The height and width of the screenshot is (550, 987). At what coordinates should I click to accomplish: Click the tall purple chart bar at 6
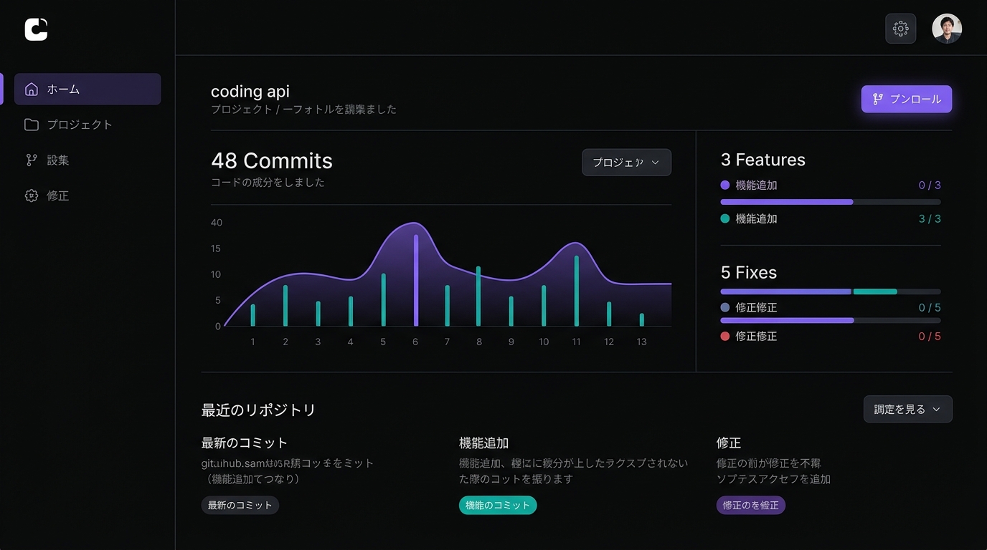(x=415, y=281)
